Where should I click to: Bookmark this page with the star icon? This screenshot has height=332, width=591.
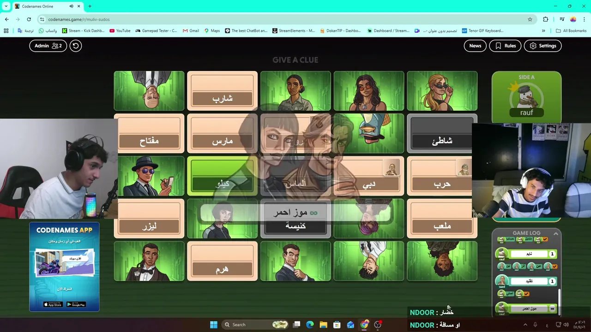pyautogui.click(x=530, y=19)
